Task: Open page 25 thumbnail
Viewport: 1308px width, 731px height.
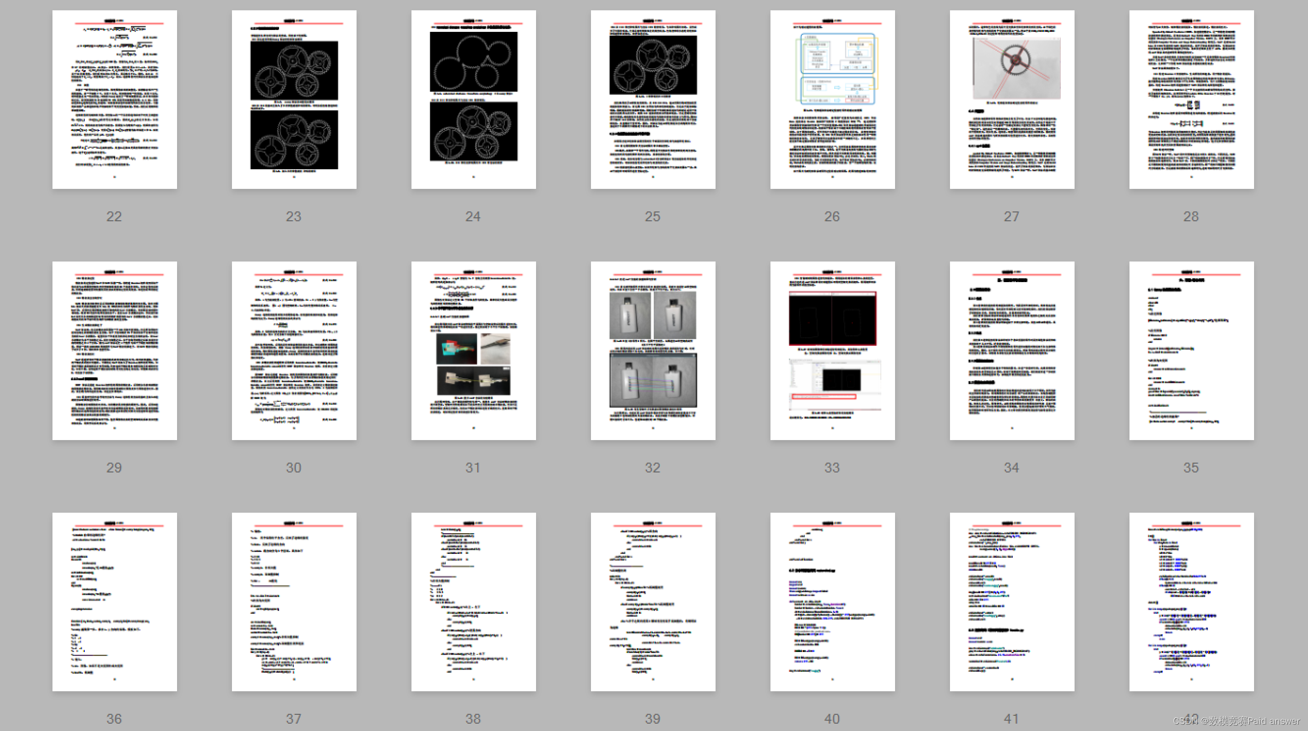Action: [x=653, y=100]
